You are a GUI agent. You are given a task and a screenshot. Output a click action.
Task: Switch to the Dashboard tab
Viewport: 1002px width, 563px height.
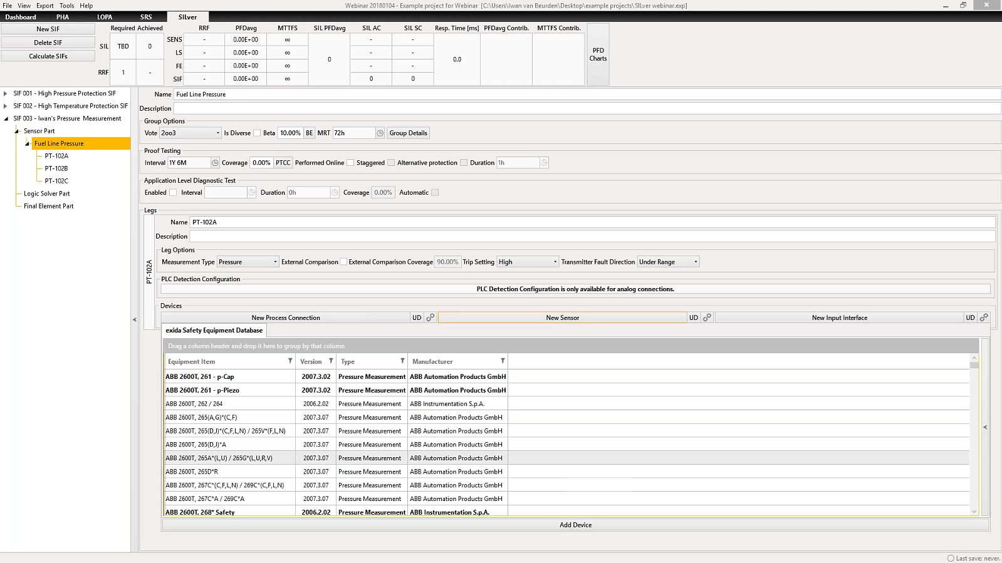(x=21, y=17)
